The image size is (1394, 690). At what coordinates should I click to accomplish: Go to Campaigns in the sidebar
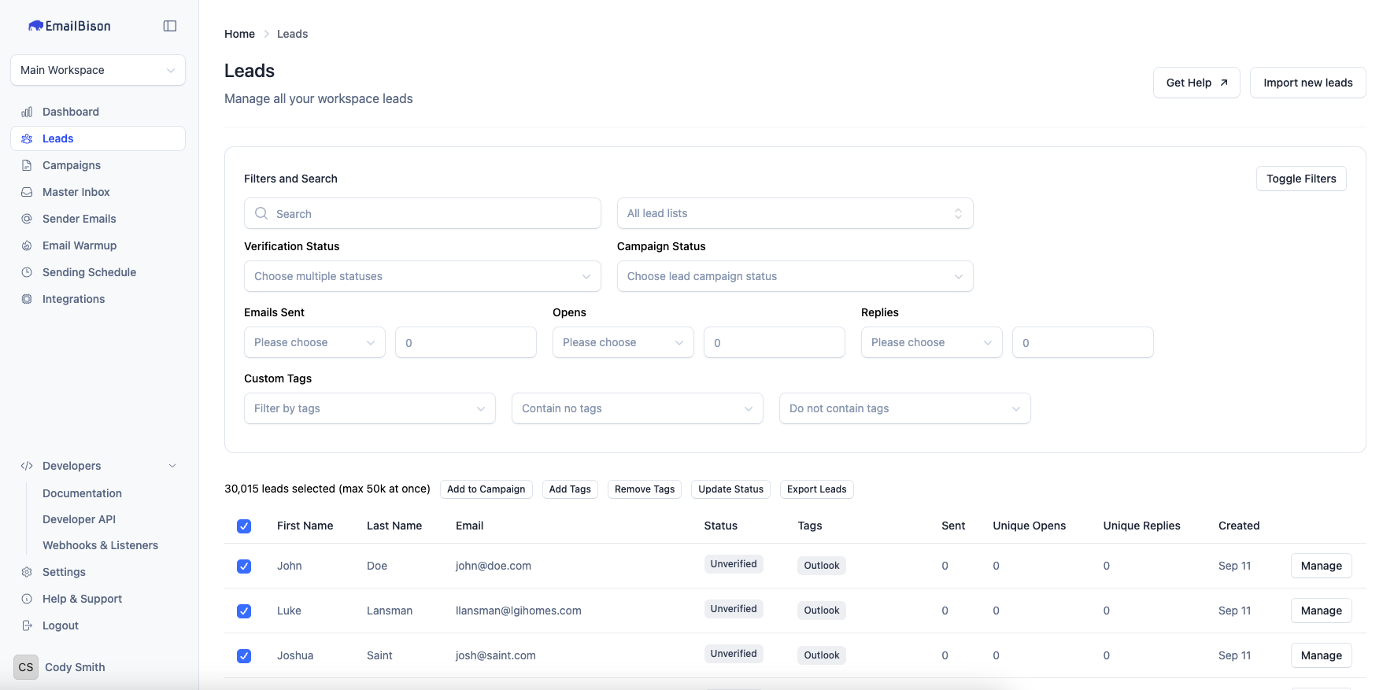pyautogui.click(x=72, y=165)
